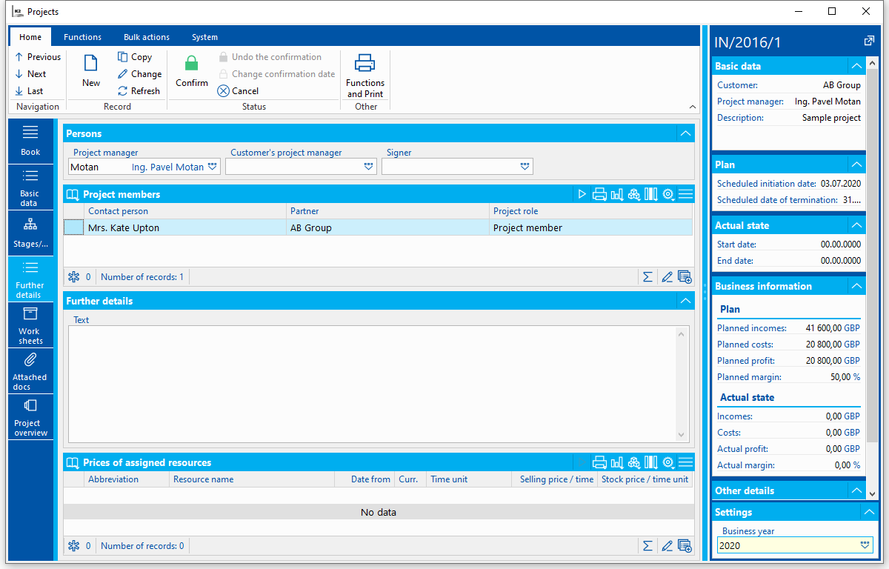Open Functions and Print
This screenshot has height=569, width=889.
365,76
